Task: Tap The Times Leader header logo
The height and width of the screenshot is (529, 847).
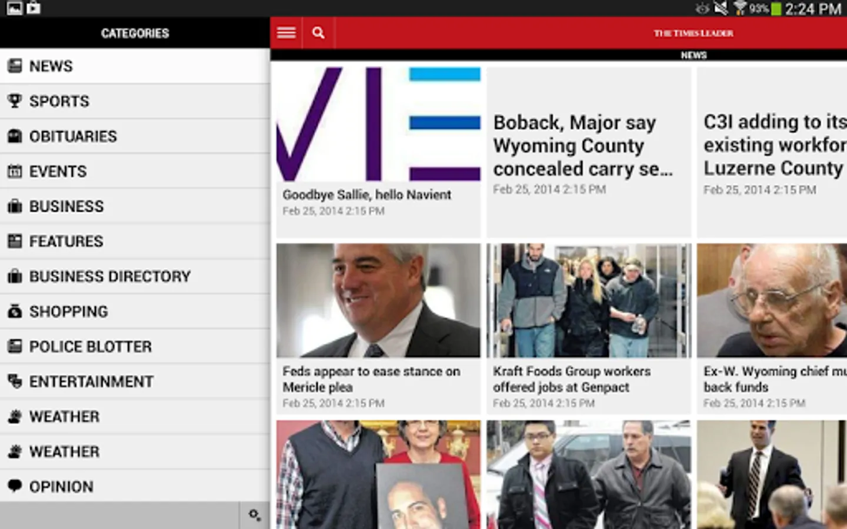Action: click(693, 33)
